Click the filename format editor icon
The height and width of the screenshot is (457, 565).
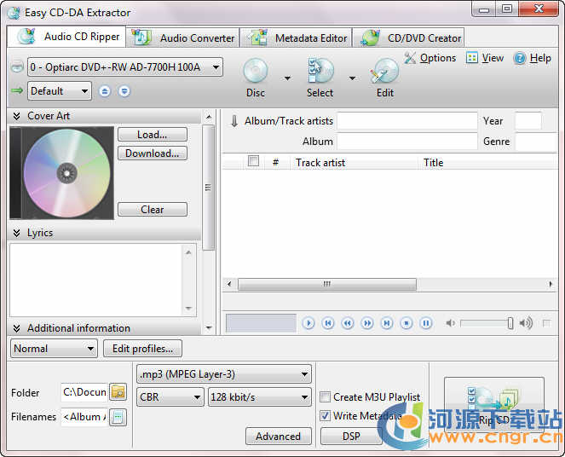click(118, 417)
